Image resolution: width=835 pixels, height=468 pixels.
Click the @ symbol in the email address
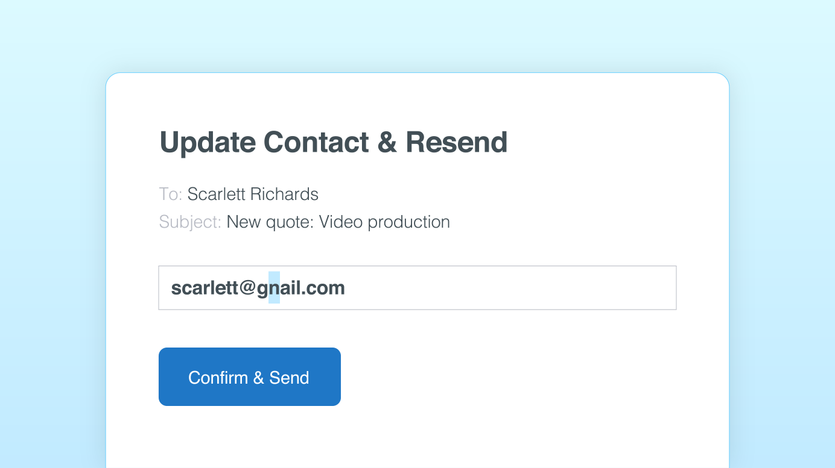(247, 288)
